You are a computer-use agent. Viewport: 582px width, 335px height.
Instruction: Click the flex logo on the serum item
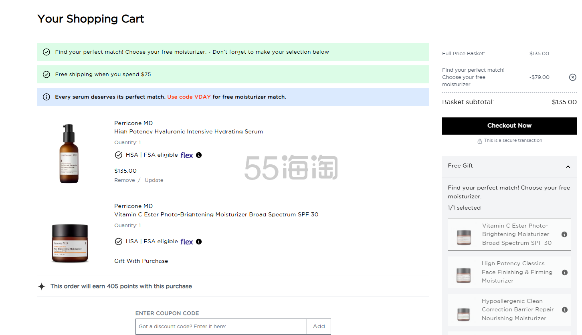pos(187,155)
